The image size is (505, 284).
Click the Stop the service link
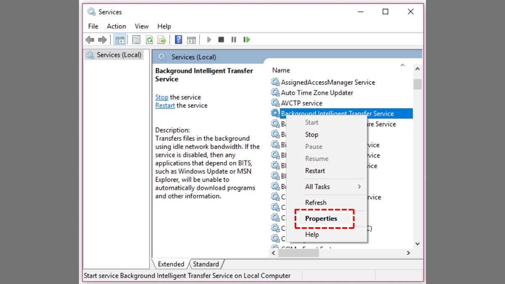click(162, 97)
